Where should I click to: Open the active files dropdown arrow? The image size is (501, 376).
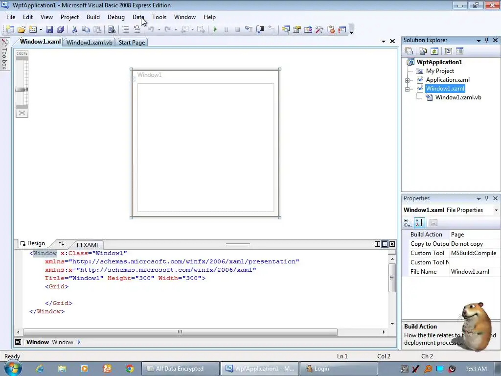[x=384, y=41]
